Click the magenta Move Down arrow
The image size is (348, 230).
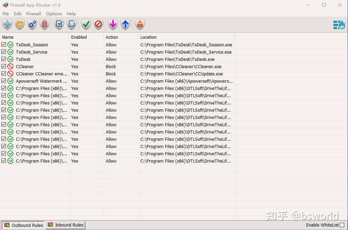(x=113, y=24)
